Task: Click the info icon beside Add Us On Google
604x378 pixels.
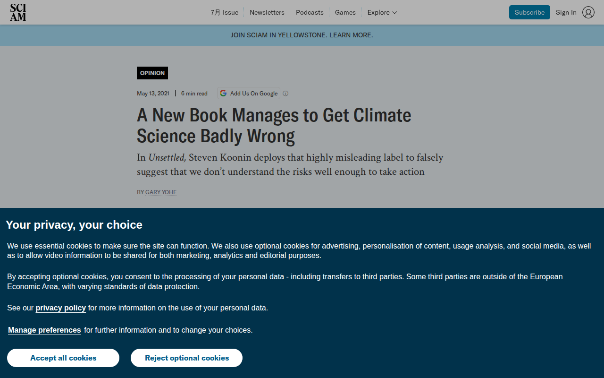Action: 285,94
